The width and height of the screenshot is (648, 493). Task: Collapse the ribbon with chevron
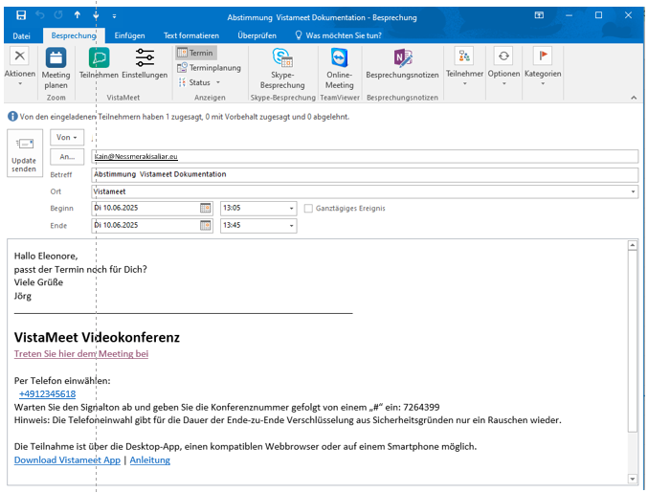634,98
